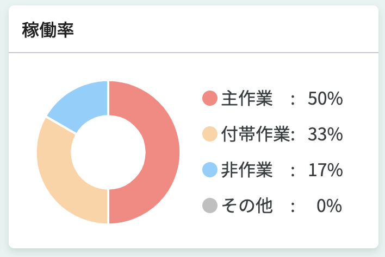The height and width of the screenshot is (257, 385).
Task: Click the divider line below the 稼働率 title
Action: 193,53
